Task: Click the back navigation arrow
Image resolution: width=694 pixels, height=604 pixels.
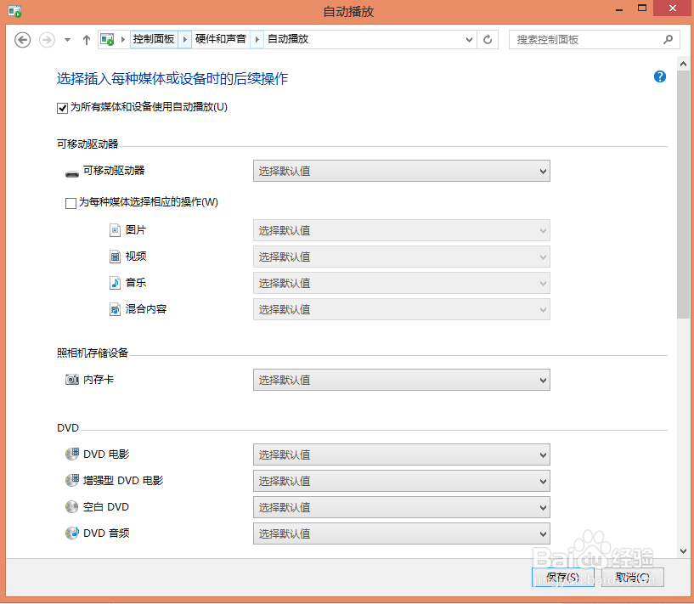Action: (x=22, y=39)
